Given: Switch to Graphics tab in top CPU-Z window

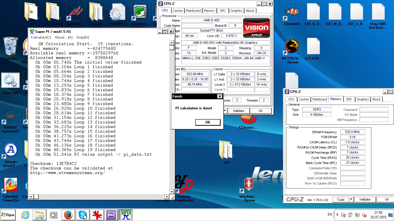Looking at the screenshot, I should coord(237,11).
